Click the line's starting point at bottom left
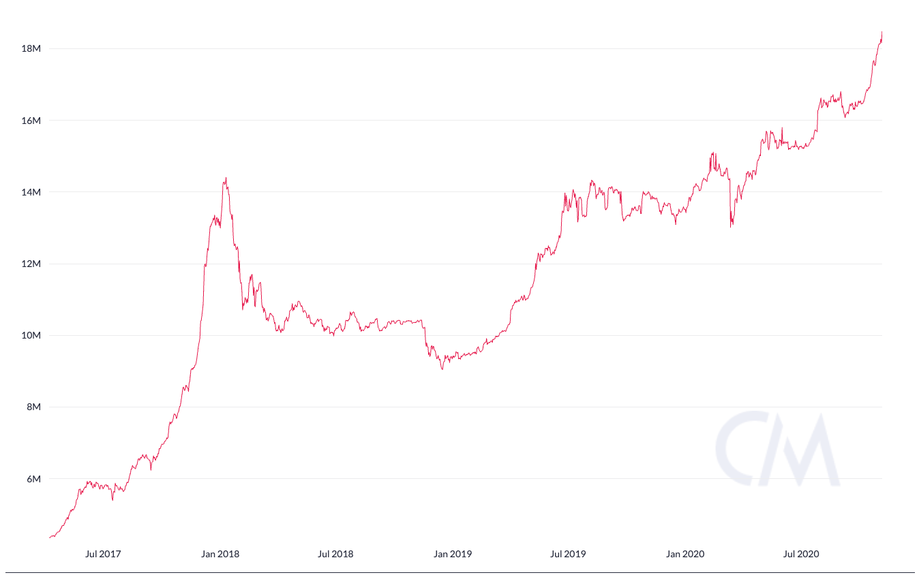Image resolution: width=919 pixels, height=575 pixels. pos(50,538)
